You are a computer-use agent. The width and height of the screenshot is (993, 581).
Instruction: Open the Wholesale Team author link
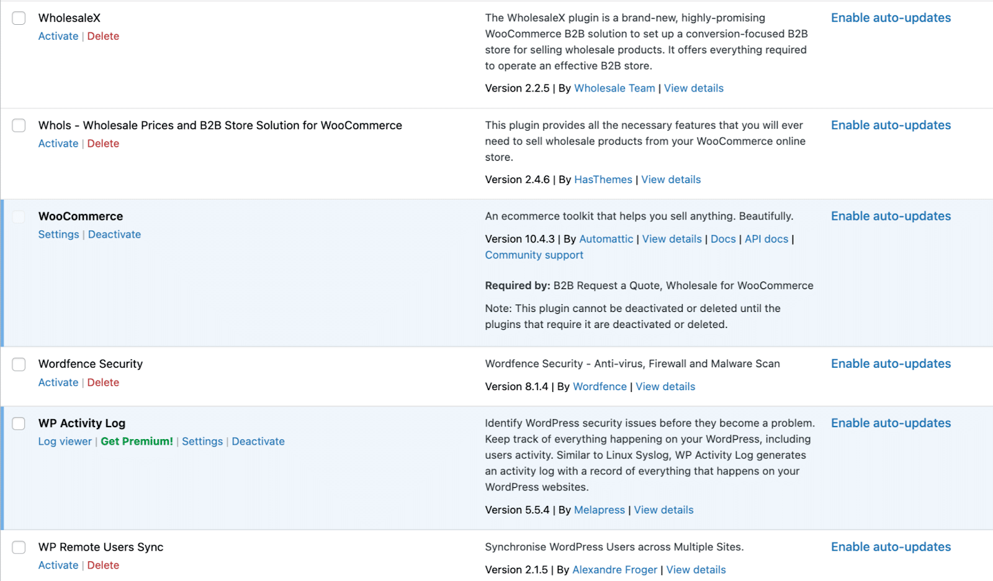(614, 88)
